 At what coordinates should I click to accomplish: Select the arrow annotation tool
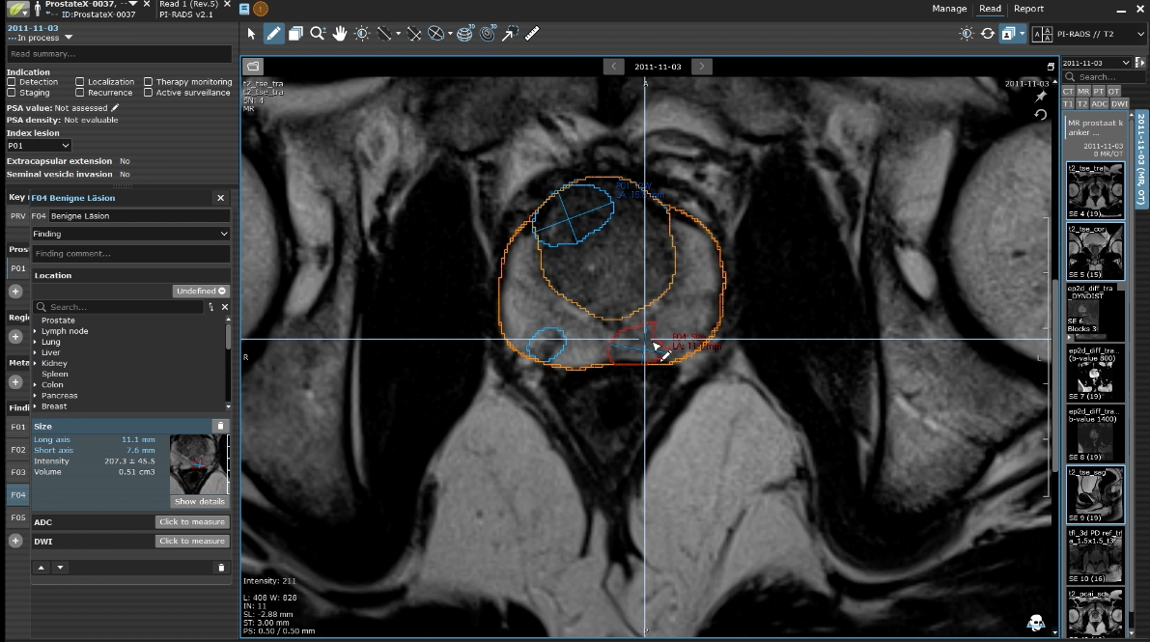point(510,34)
